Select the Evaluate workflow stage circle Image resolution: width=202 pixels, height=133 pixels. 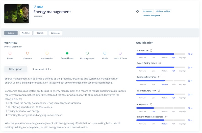click(28, 53)
